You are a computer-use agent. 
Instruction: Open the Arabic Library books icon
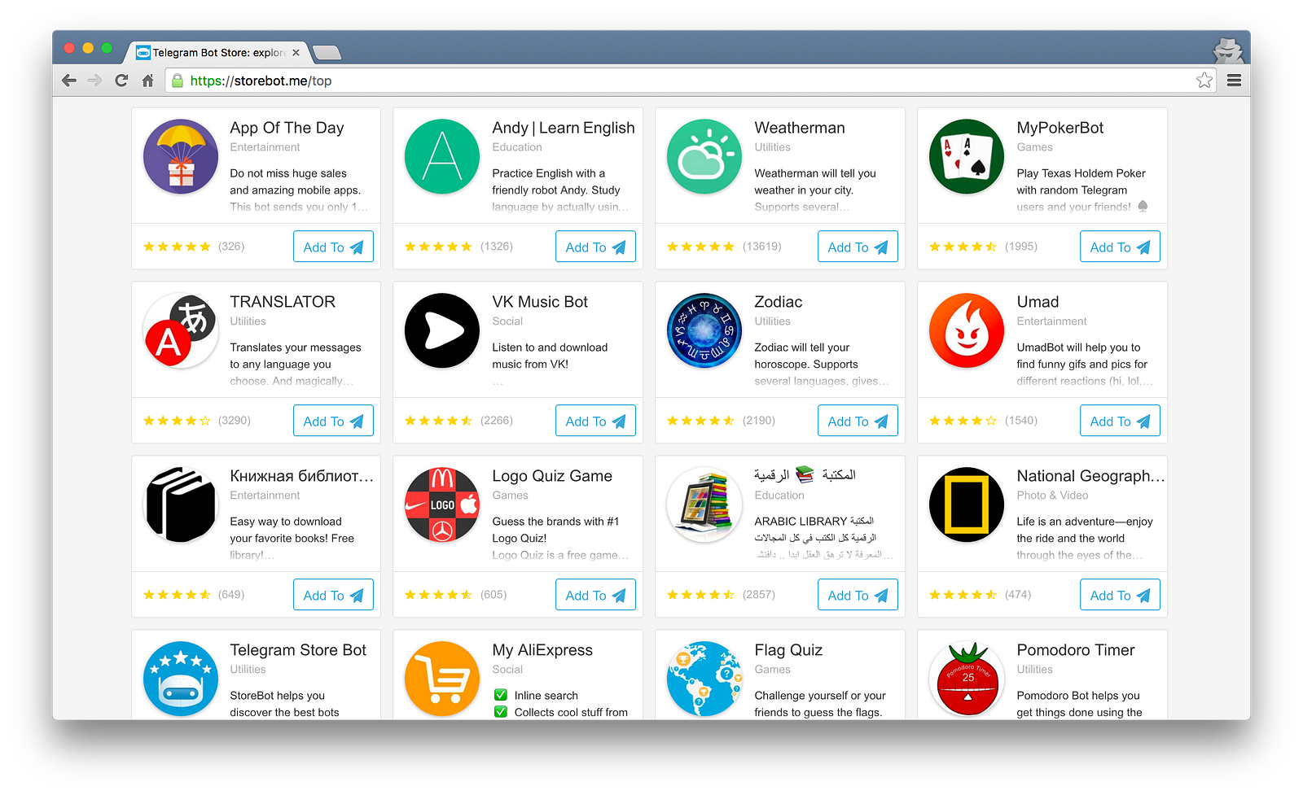pos(704,505)
